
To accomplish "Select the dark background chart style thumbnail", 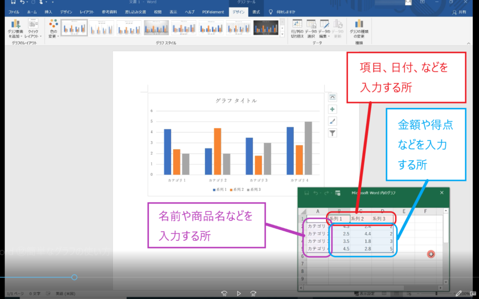I will tap(266, 28).
